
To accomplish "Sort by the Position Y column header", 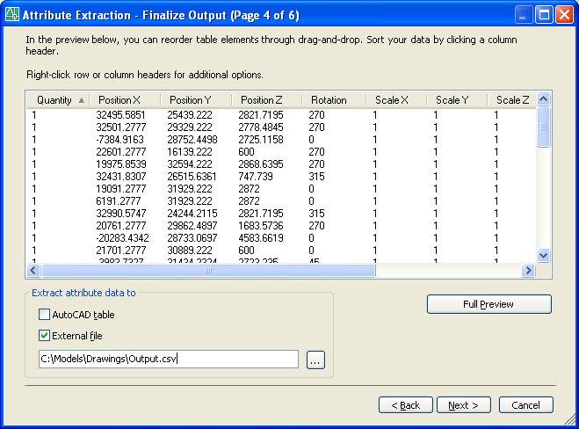I will tap(196, 100).
